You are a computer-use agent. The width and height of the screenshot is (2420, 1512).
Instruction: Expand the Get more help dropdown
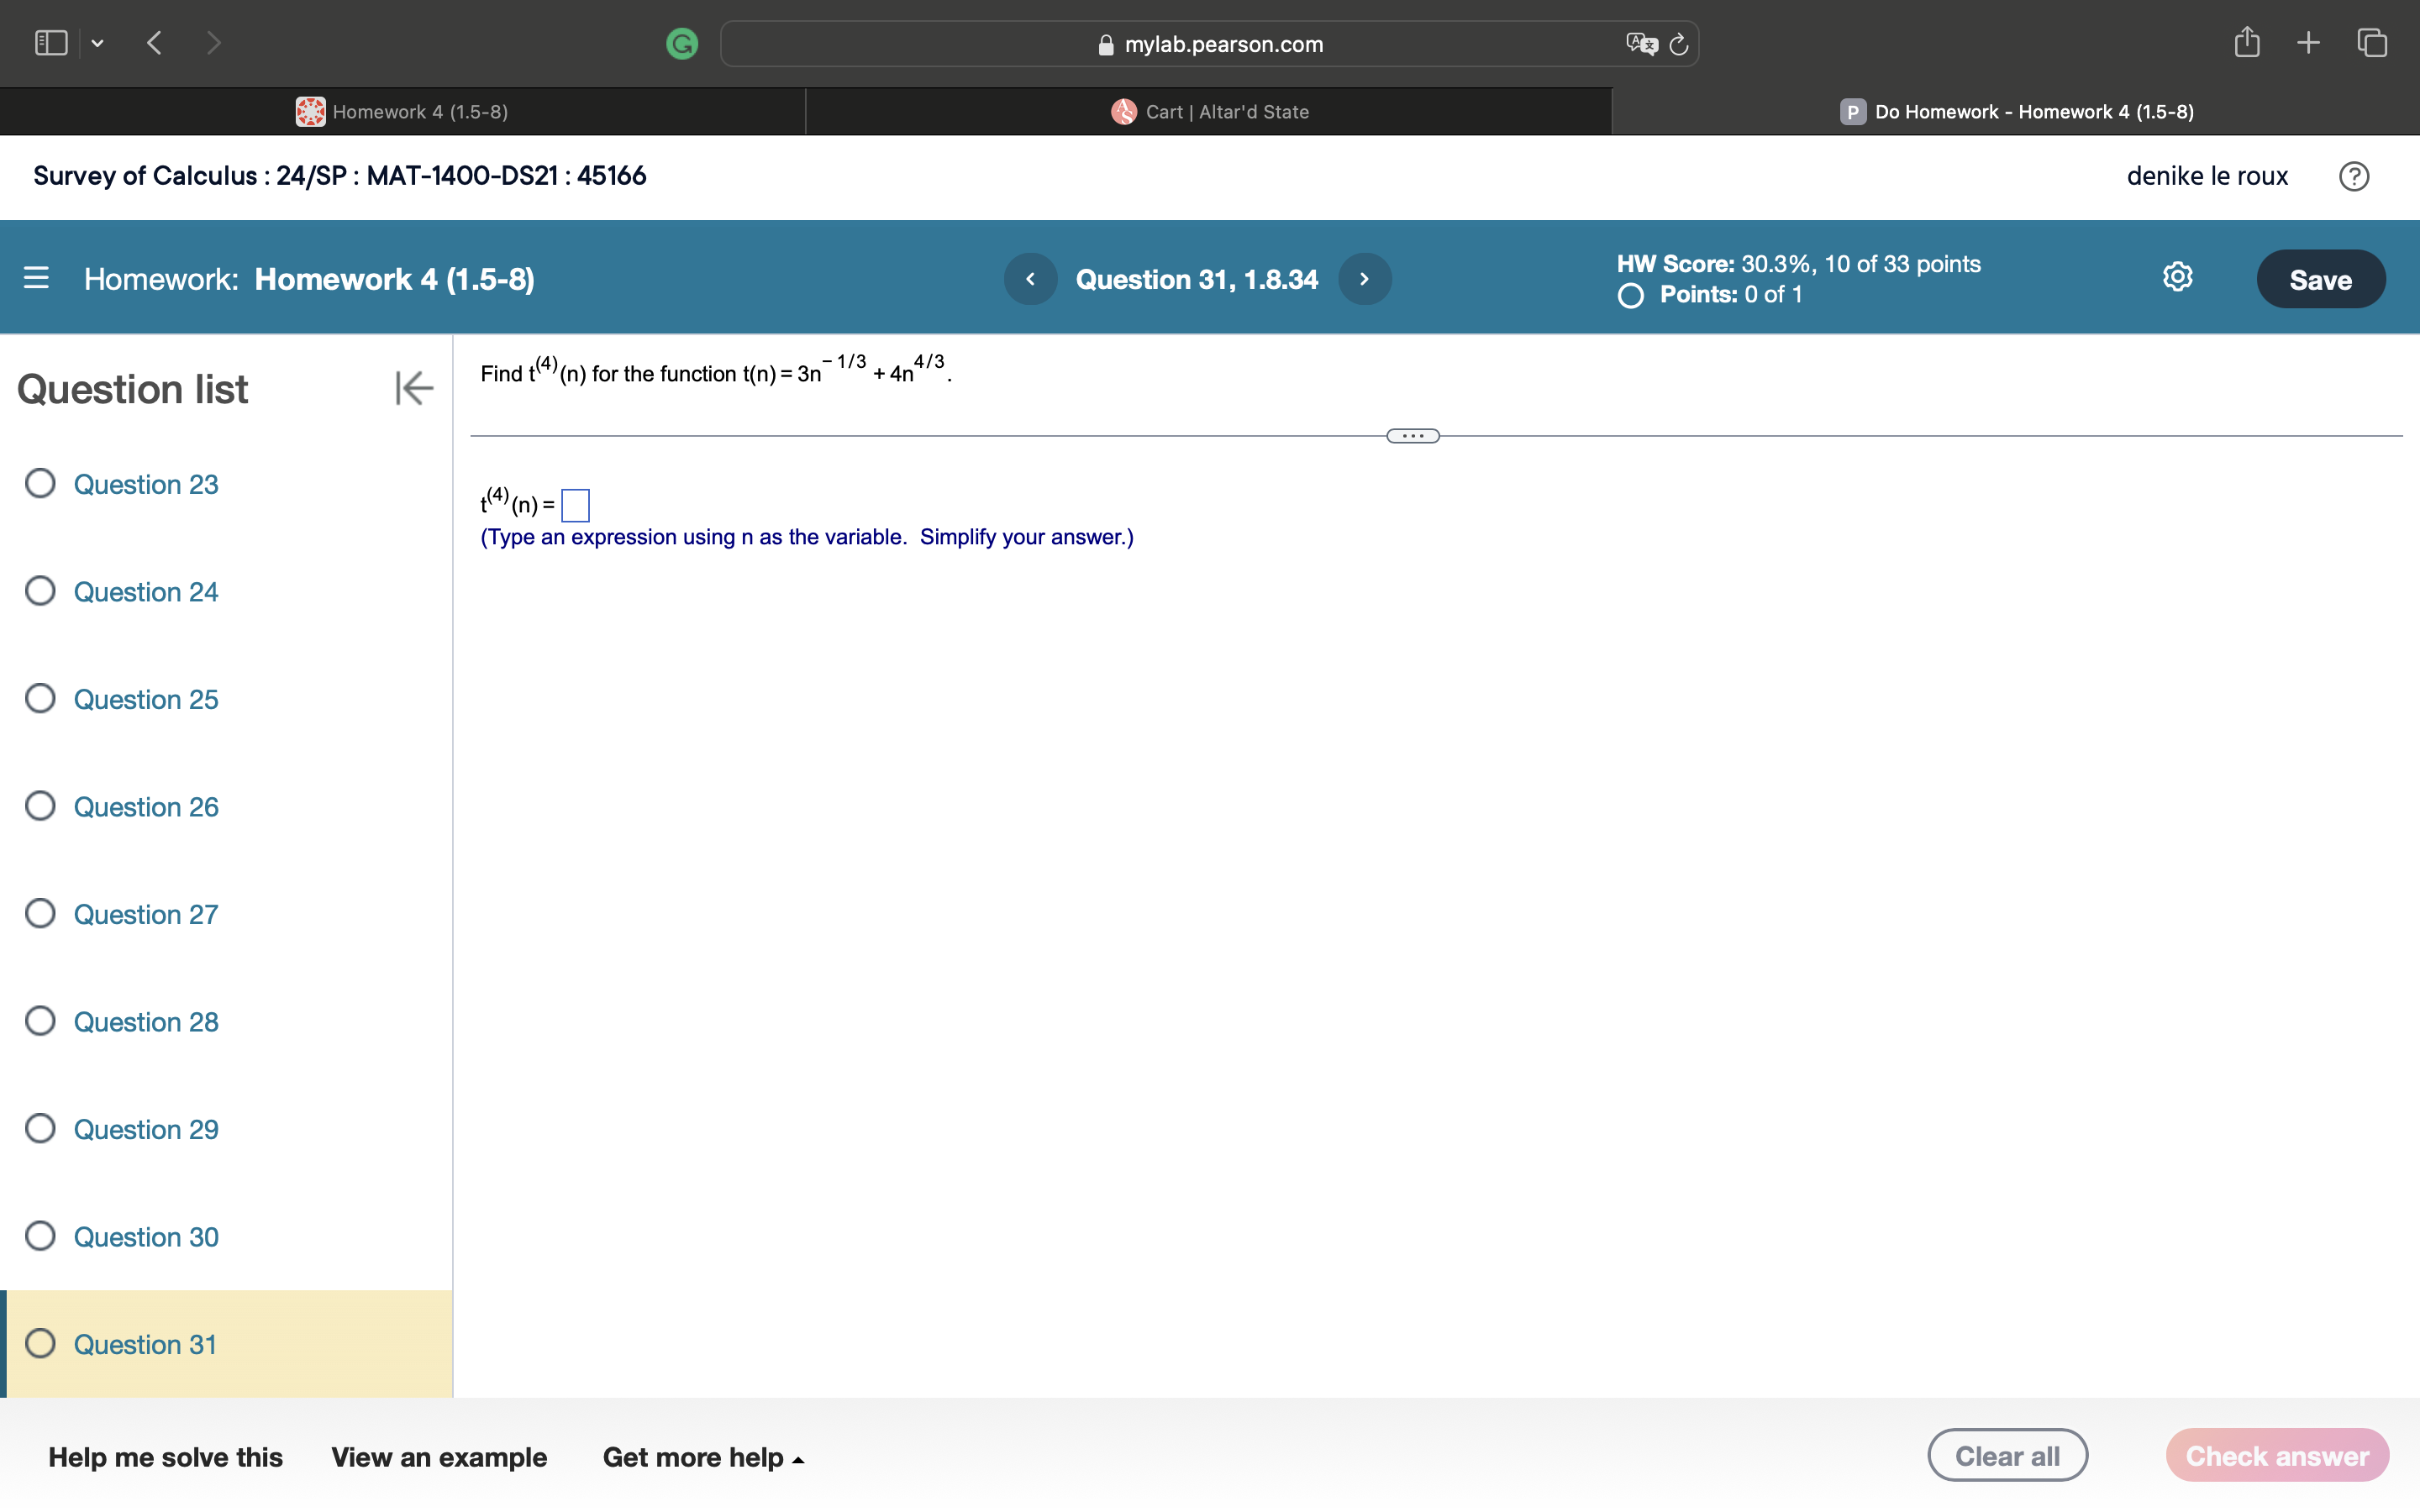pyautogui.click(x=703, y=1457)
